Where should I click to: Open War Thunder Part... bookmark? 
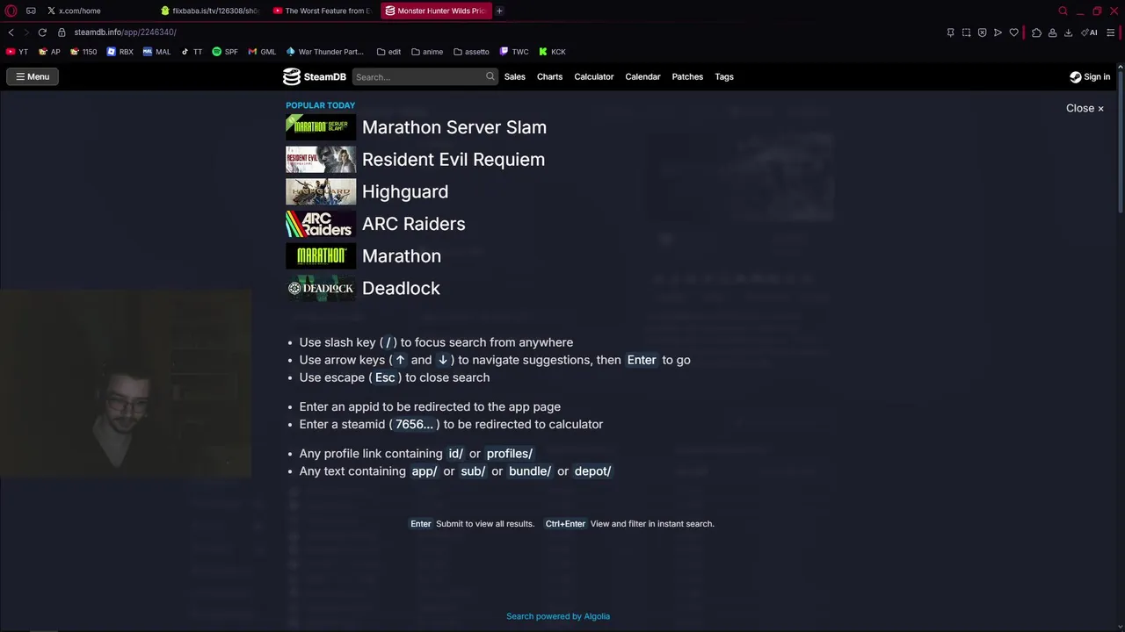pyautogui.click(x=324, y=52)
